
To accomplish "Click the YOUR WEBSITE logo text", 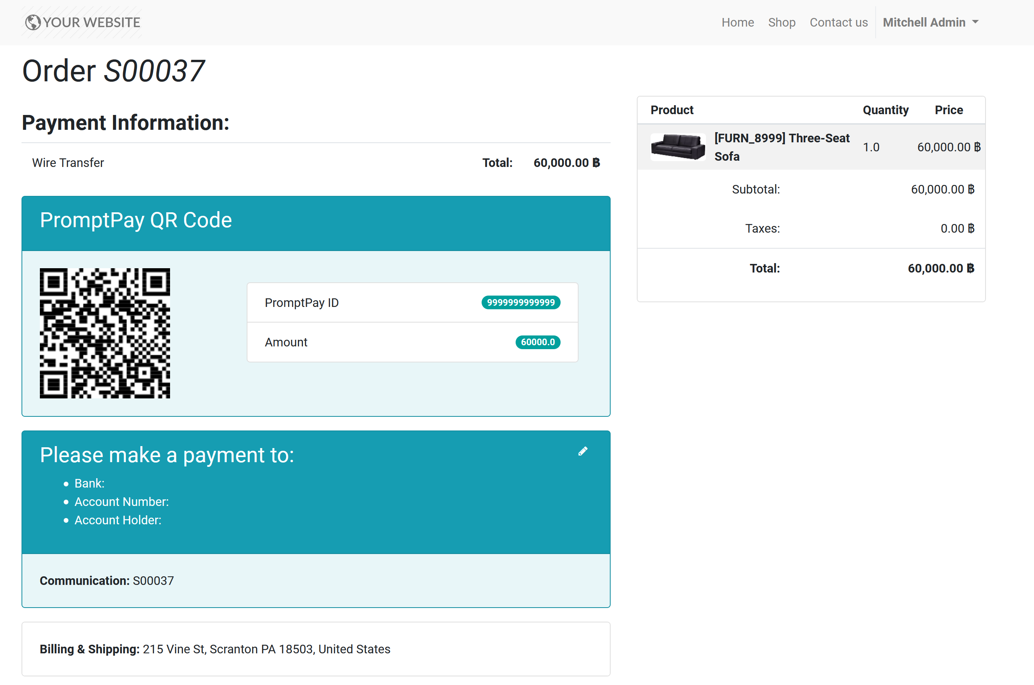I will [91, 22].
